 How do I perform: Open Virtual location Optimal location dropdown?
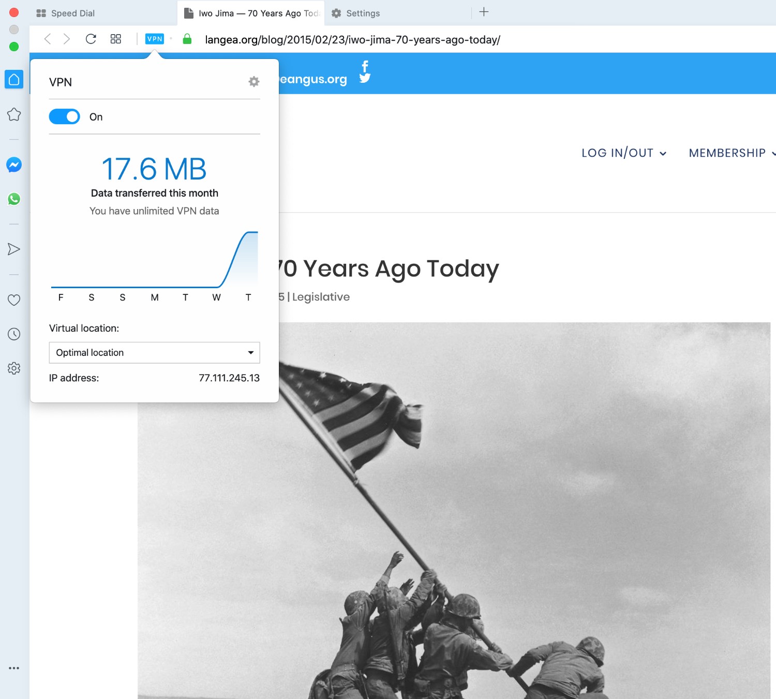[x=155, y=353]
